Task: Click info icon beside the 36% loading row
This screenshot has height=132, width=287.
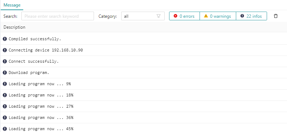Action: coord(5,117)
